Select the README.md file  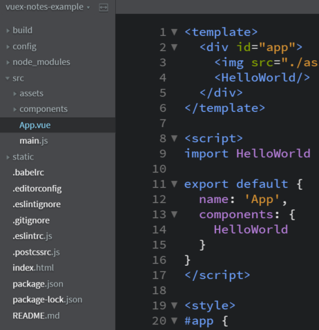pyautogui.click(x=36, y=316)
